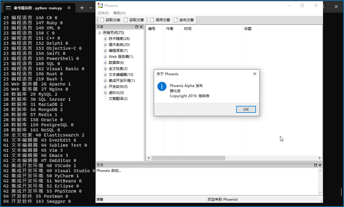Viewport: 344px width, 207px height.
Task: Collapse the 所有节点(75) root node
Action: coord(99,33)
